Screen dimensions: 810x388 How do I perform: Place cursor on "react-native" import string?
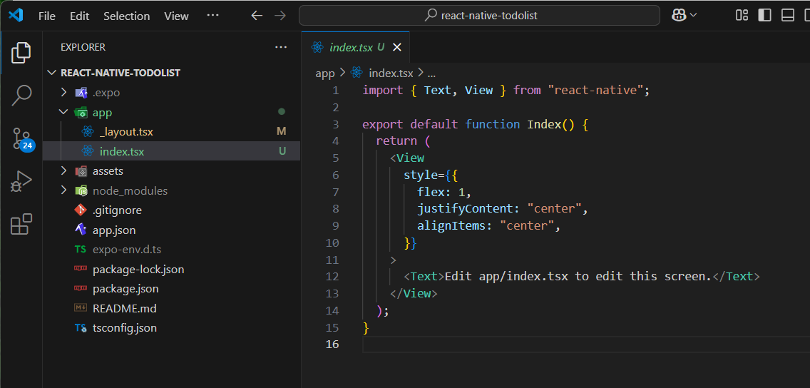[595, 91]
